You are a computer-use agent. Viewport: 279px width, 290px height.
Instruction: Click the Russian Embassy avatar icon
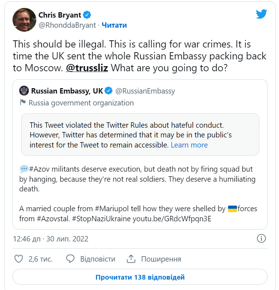tap(24, 91)
